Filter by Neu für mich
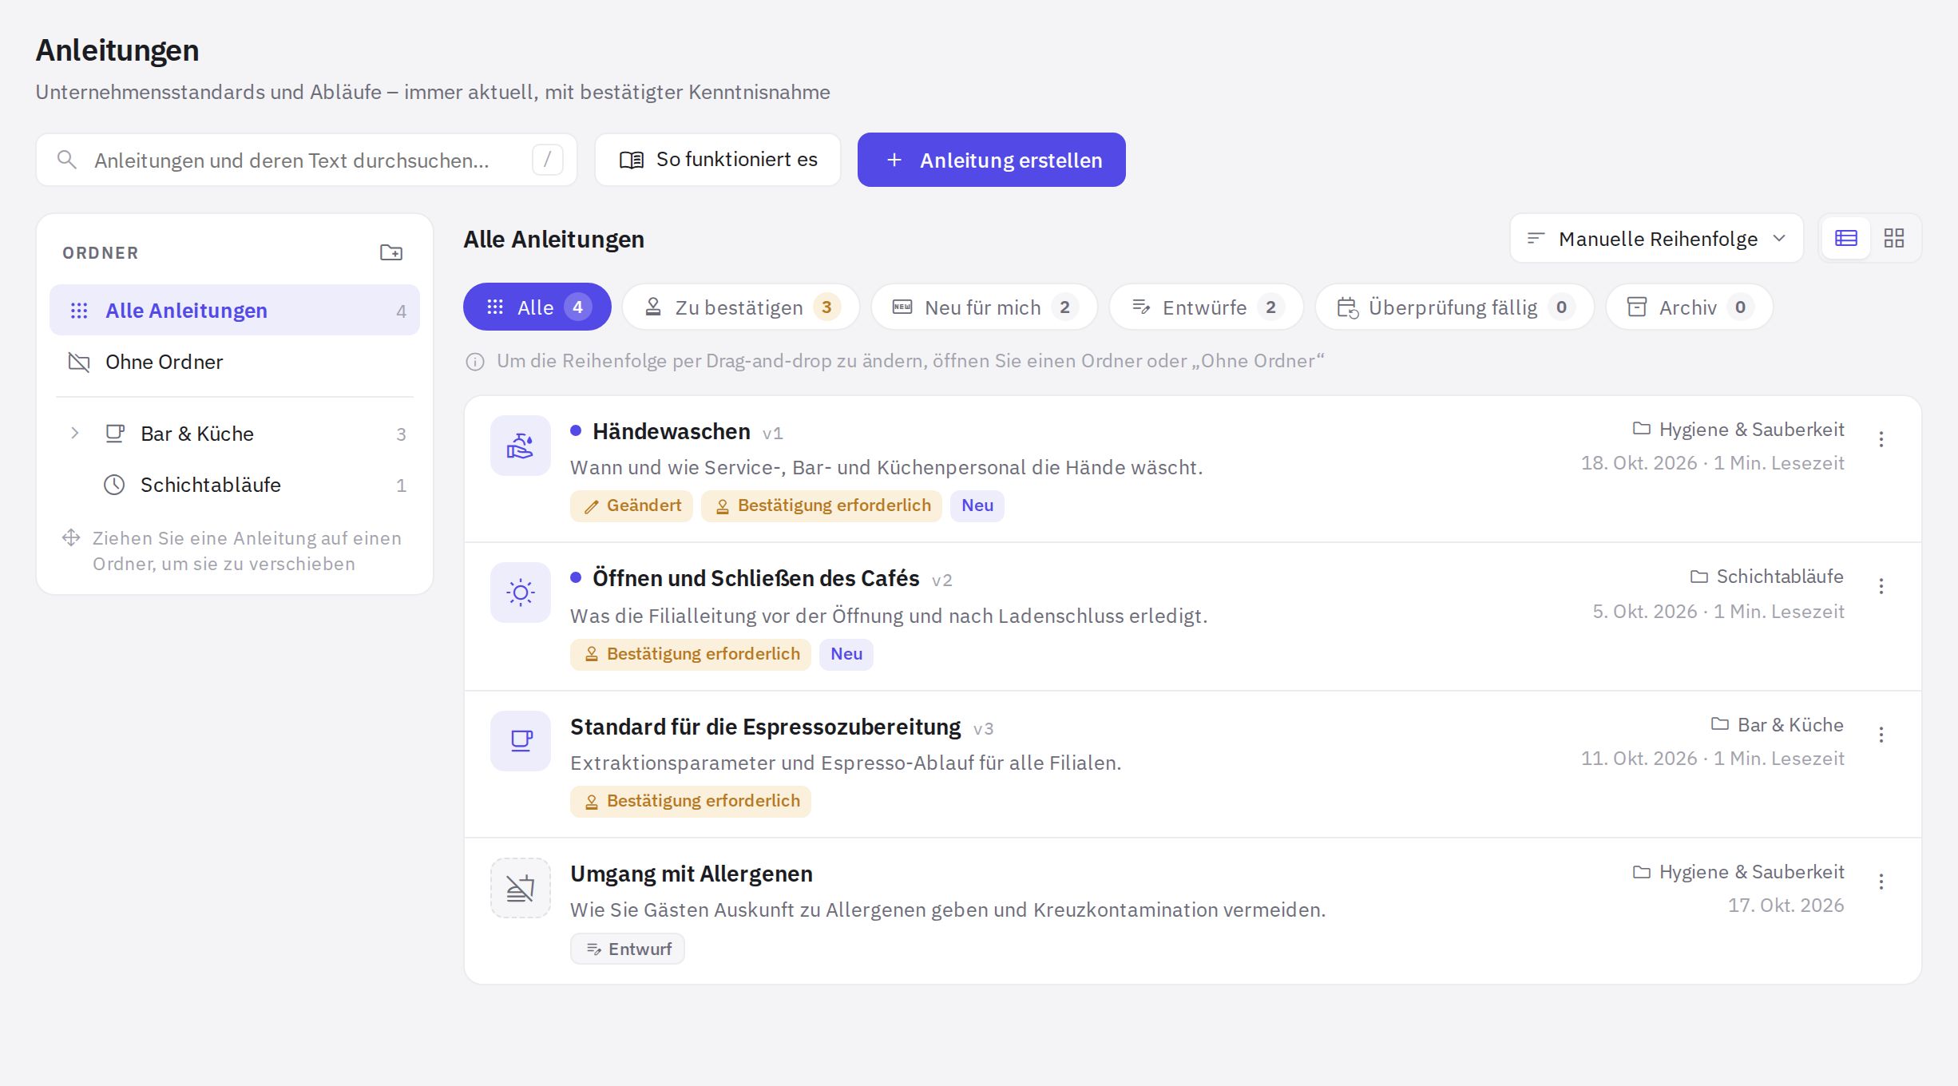This screenshot has width=1958, height=1086. [984, 307]
